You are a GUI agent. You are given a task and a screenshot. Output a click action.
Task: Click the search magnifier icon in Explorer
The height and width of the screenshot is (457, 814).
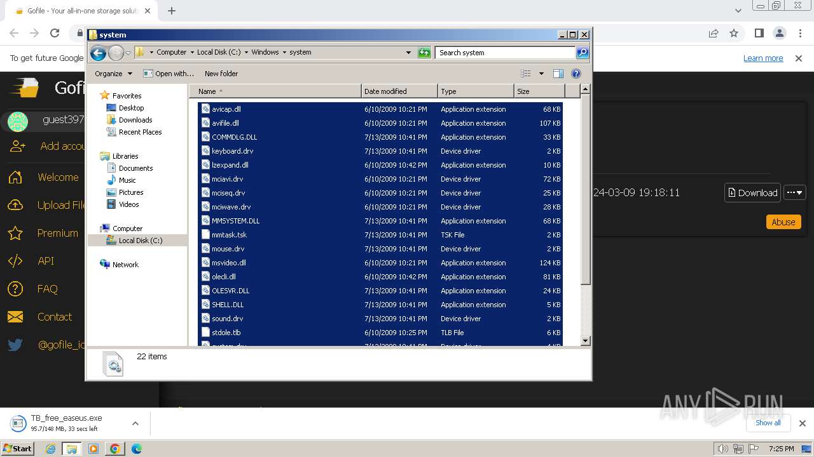582,53
